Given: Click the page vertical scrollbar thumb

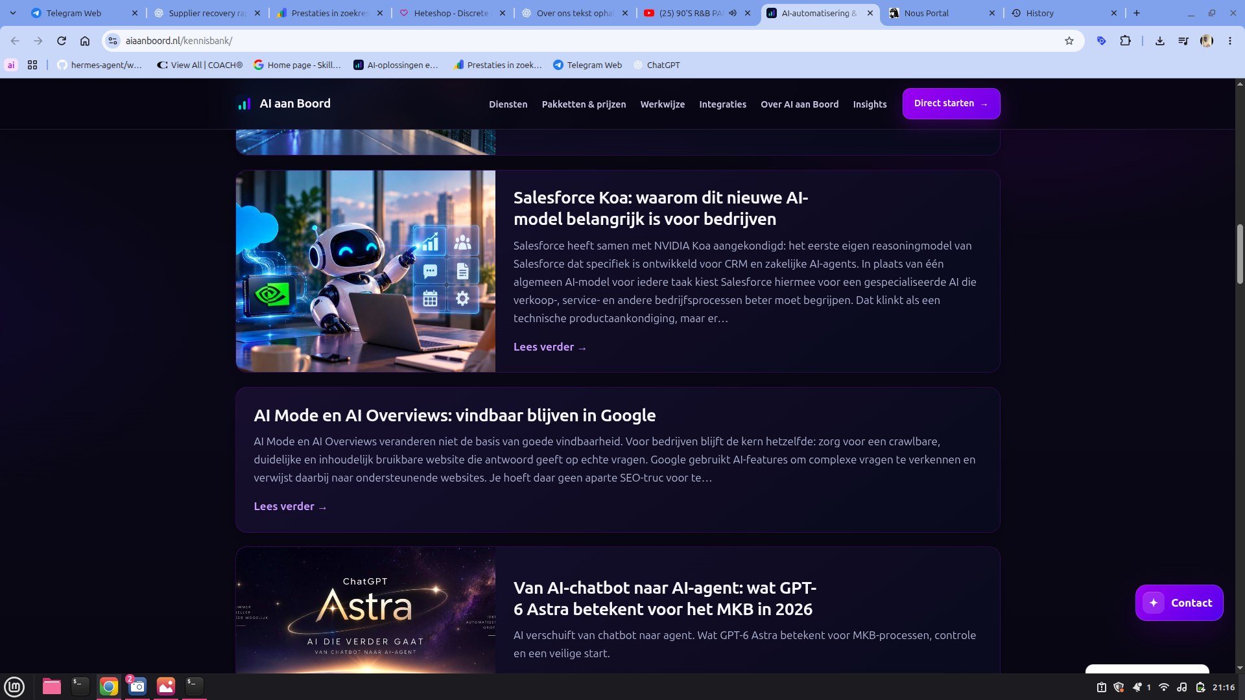Looking at the screenshot, I should tap(1240, 254).
